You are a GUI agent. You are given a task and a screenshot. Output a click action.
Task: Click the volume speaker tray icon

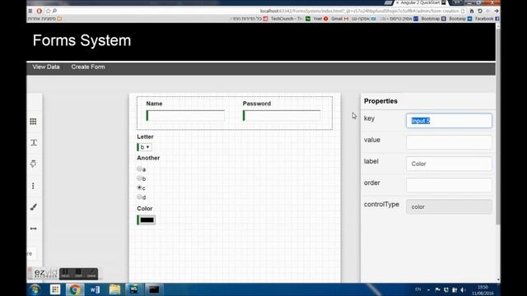tap(463, 290)
